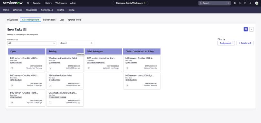
Task: Open the help question mark icon
Action: 245,3
